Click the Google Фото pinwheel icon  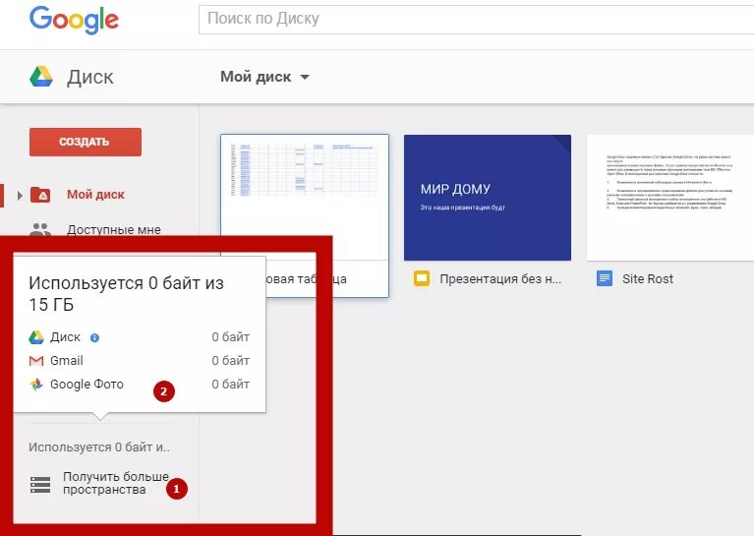[36, 385]
